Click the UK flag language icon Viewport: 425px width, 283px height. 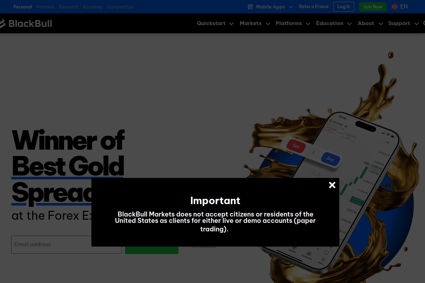click(395, 7)
